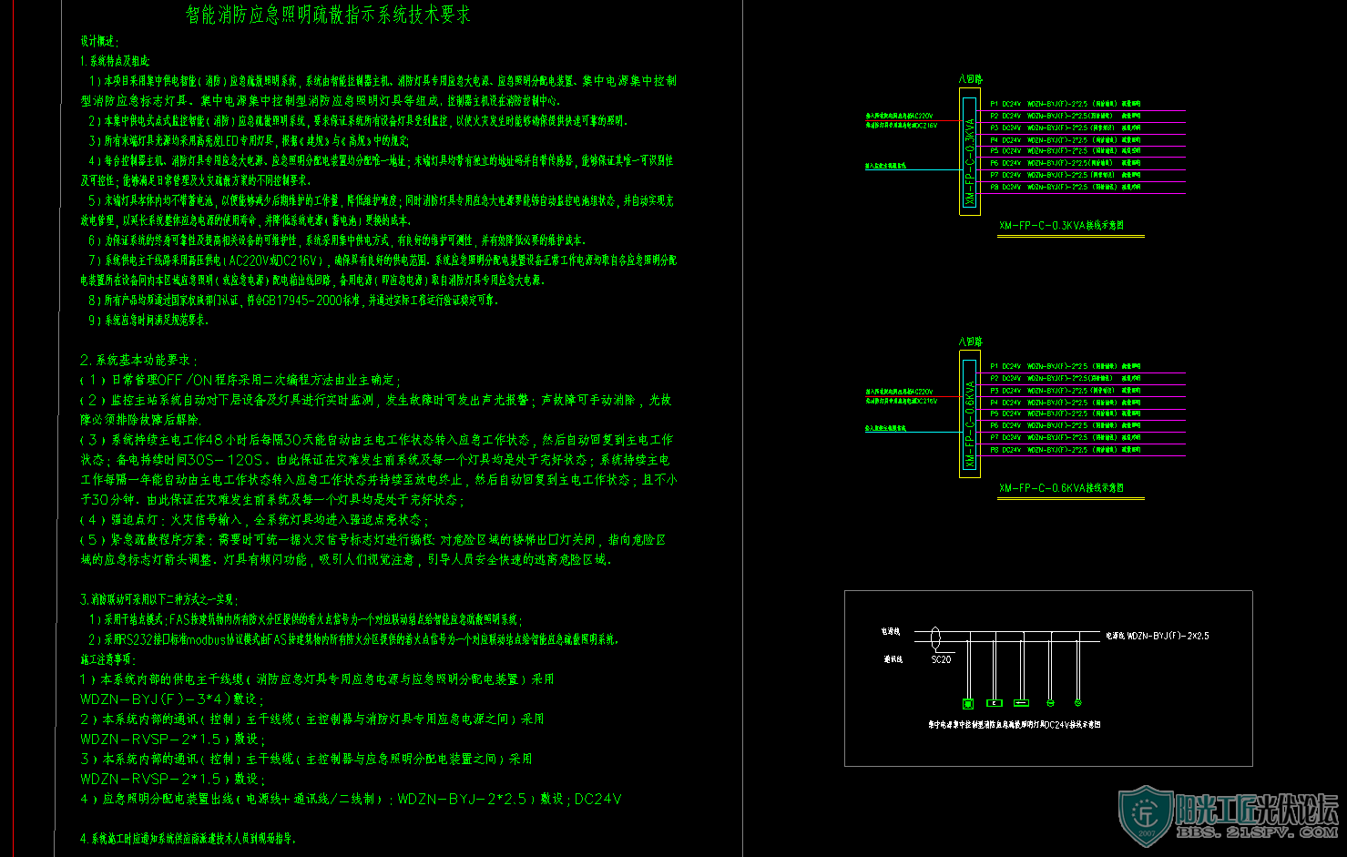1347x857 pixels.
Task: Click the rightmost green circular lamp symbol
Action: 1077,702
